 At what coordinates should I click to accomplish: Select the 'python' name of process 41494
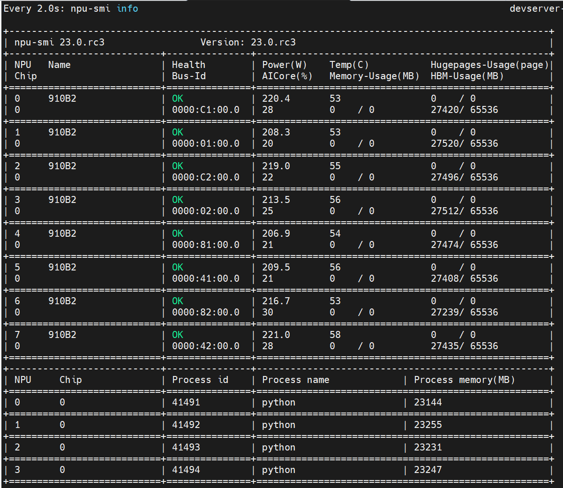[x=279, y=470]
